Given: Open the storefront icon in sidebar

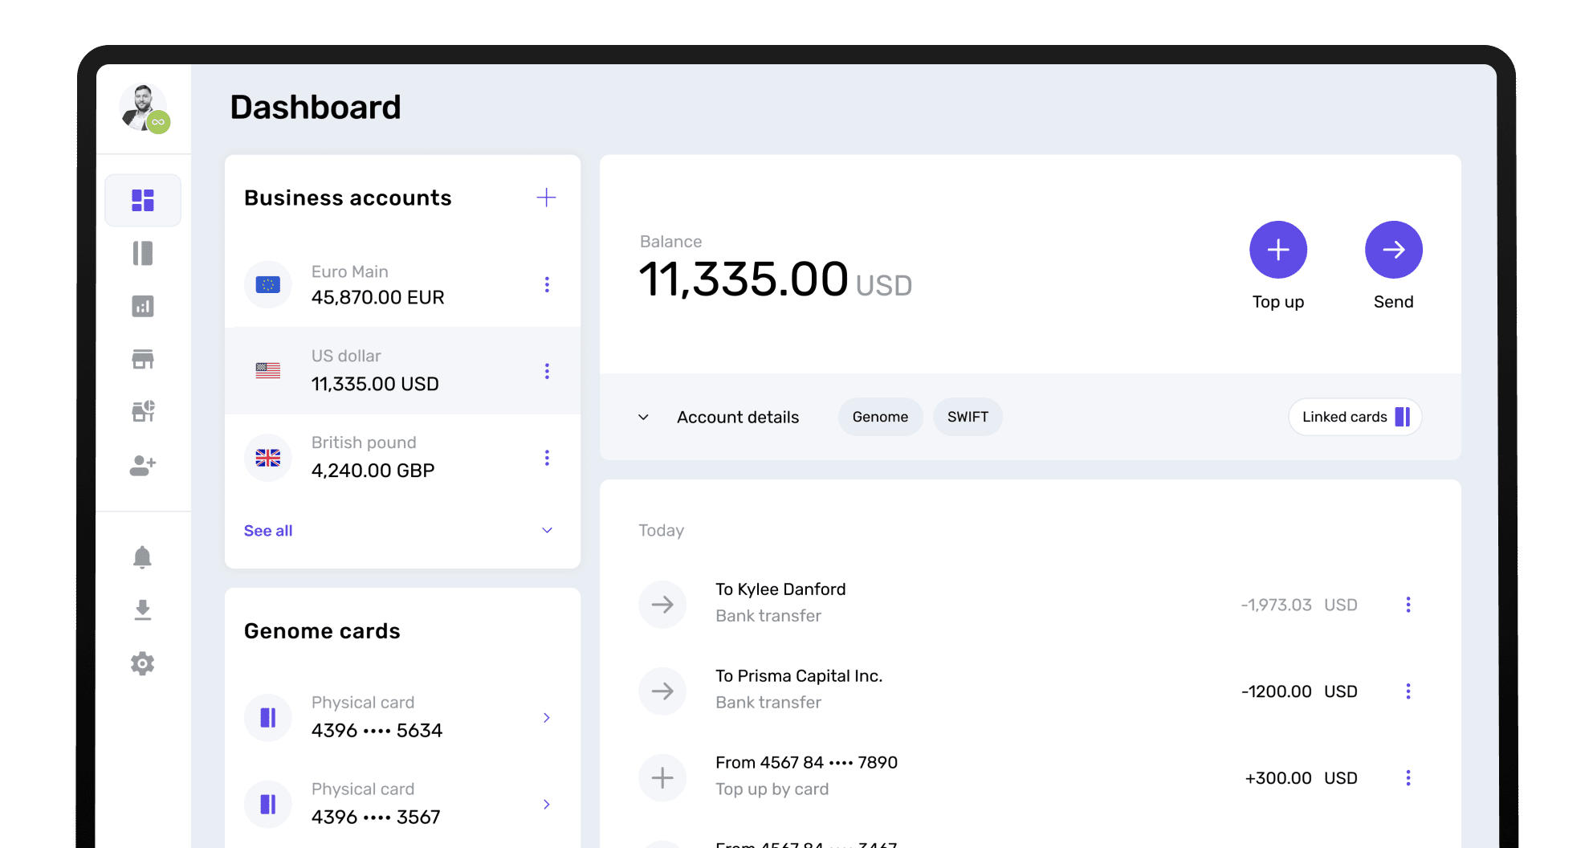Looking at the screenshot, I should pos(143,359).
